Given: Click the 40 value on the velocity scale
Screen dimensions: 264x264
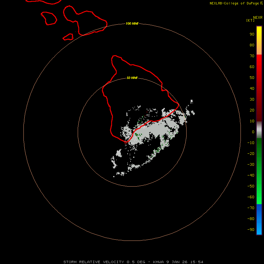Looking at the screenshot, I should (x=252, y=88).
